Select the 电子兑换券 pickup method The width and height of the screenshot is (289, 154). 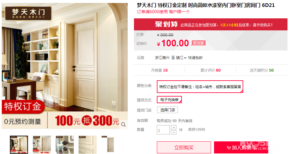pos(169,100)
